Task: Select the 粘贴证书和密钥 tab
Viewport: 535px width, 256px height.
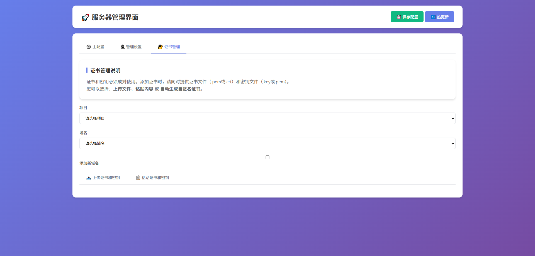Action: pyautogui.click(x=153, y=178)
